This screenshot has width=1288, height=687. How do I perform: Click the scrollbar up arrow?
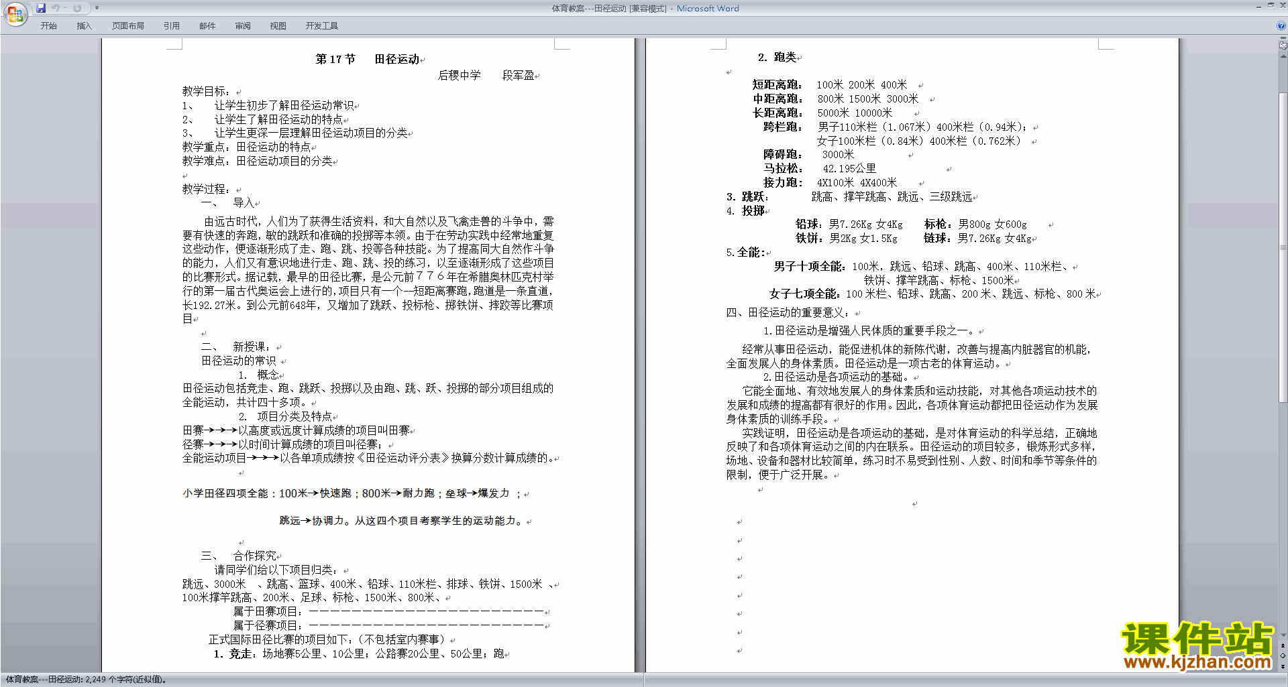tap(1283, 56)
